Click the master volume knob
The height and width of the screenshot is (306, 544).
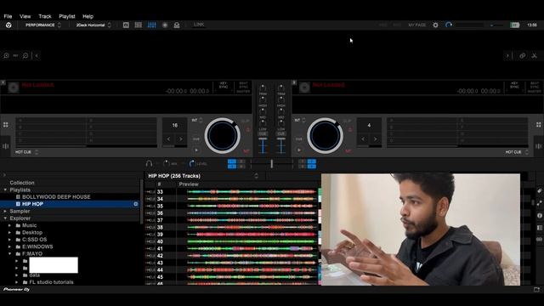449,25
